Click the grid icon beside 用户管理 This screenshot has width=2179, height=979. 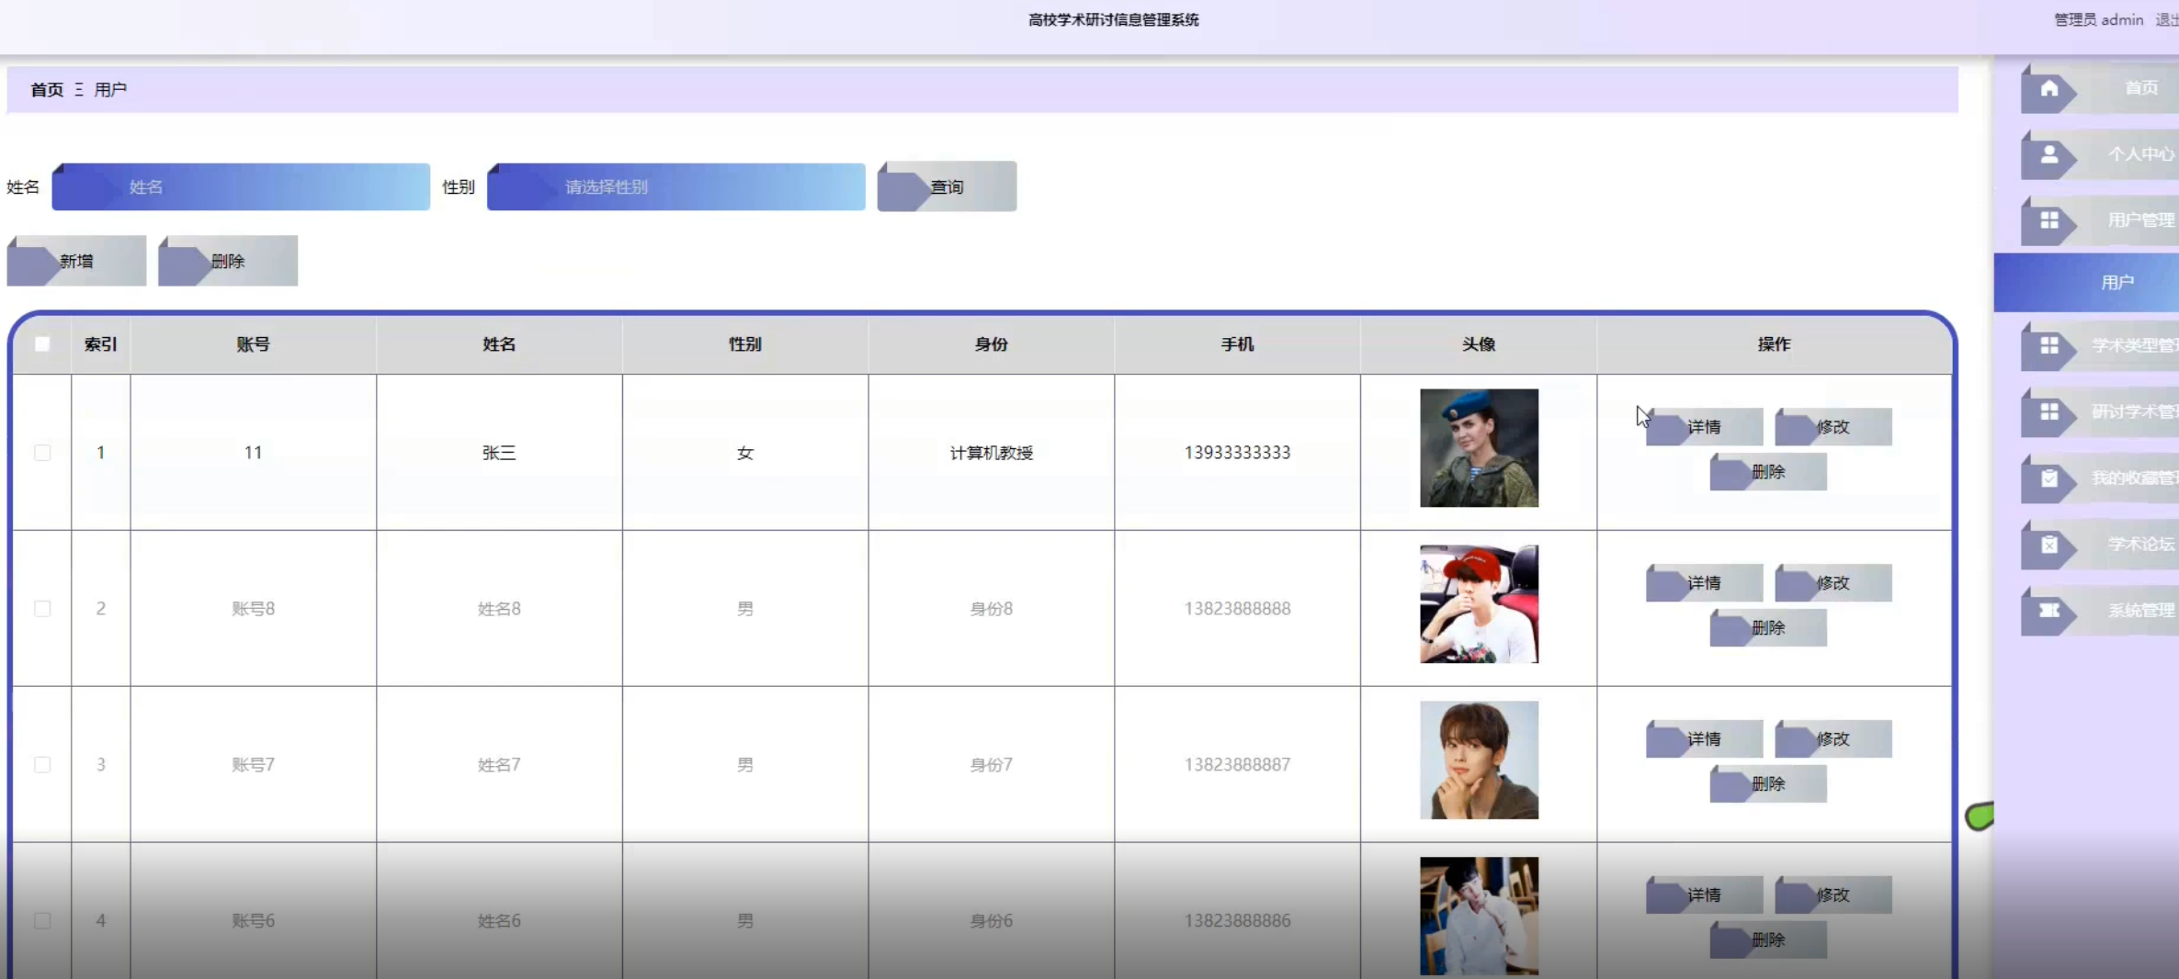click(x=2049, y=221)
